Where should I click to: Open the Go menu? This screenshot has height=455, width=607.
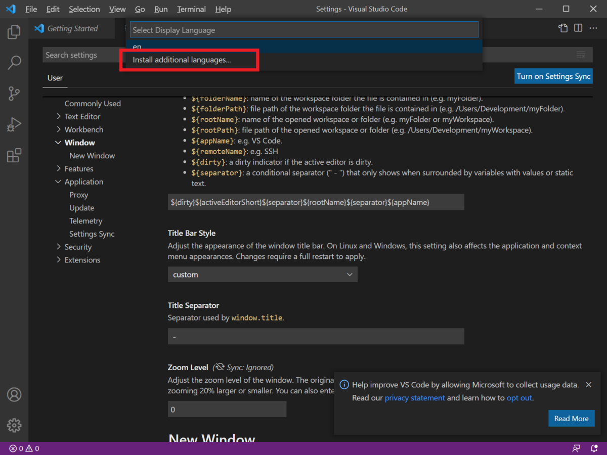click(140, 9)
